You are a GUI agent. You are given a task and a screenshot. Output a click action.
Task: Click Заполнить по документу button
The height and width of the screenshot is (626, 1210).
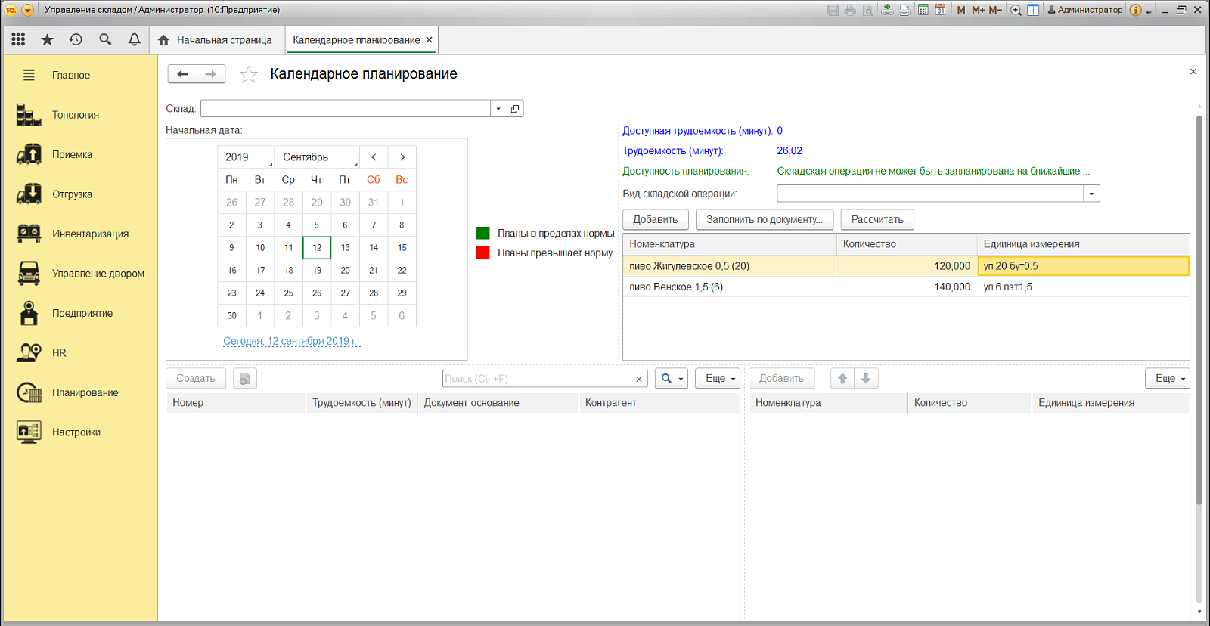765,219
